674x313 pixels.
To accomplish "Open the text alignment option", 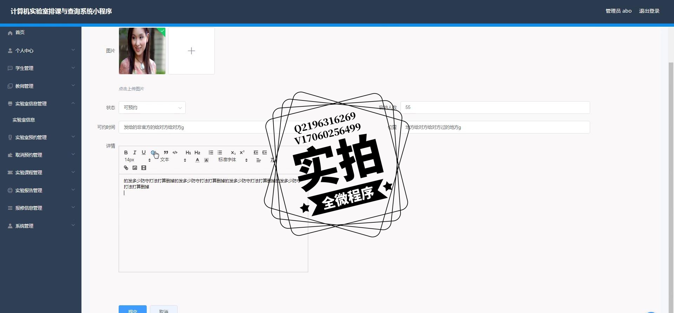I will point(259,160).
